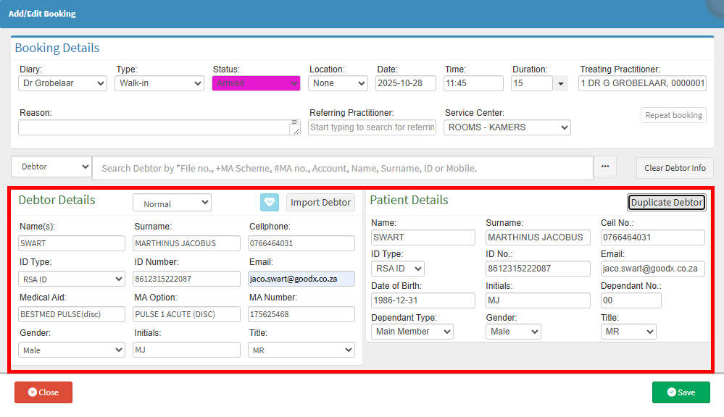Viewport: 724px width, 417px height.
Task: Open the pink Status dropdown
Action: click(256, 83)
